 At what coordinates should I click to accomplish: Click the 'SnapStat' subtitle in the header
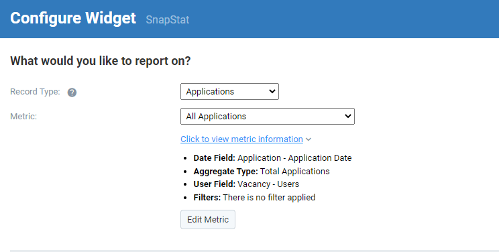(168, 19)
